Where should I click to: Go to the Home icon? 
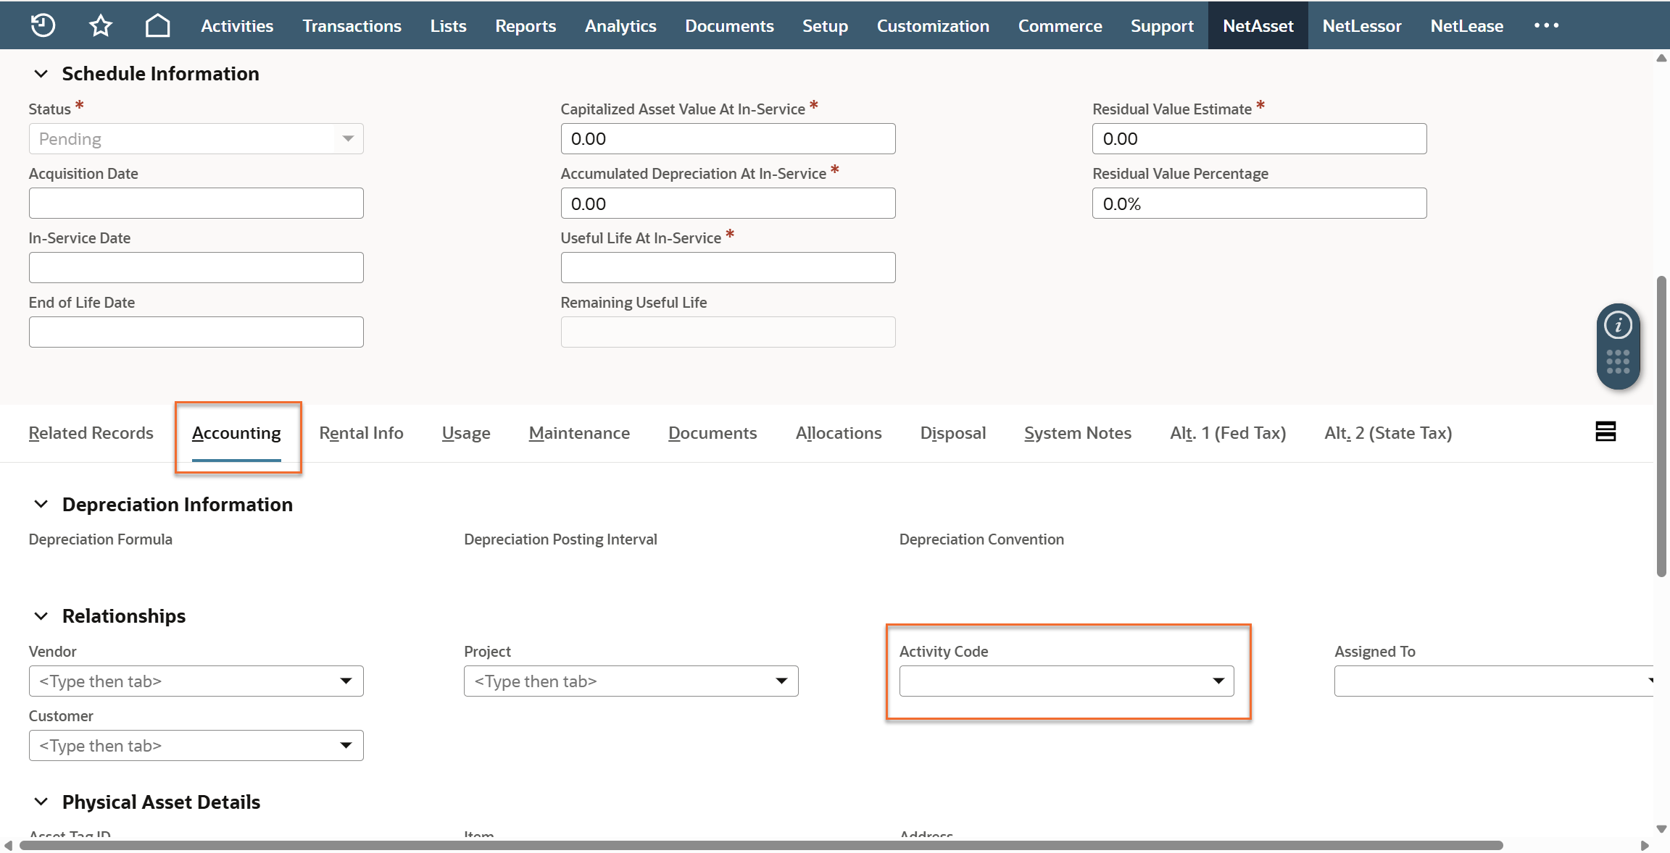tap(157, 25)
